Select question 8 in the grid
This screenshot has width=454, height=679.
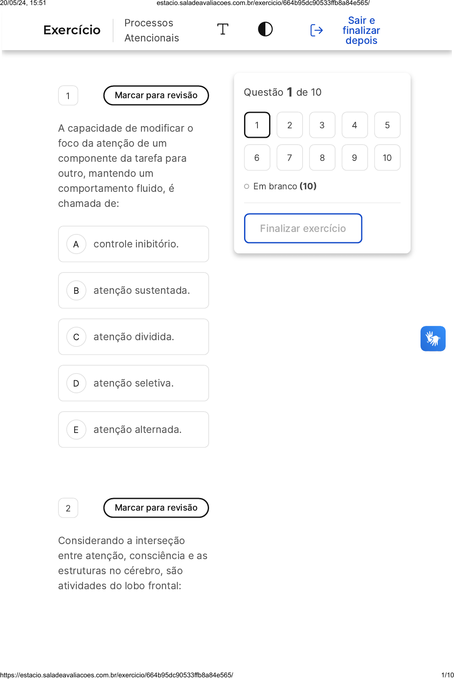tap(322, 158)
